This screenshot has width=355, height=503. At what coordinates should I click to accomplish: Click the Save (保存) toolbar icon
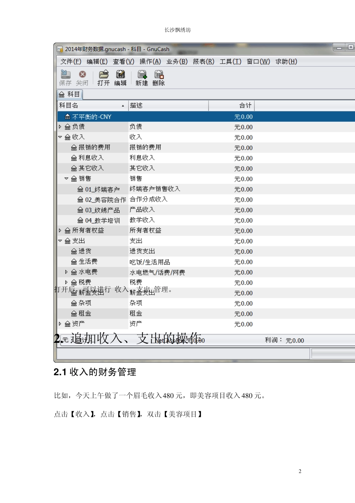[65, 74]
